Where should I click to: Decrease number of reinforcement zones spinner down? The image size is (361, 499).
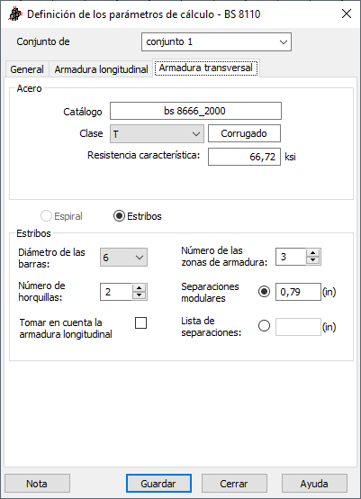point(313,260)
